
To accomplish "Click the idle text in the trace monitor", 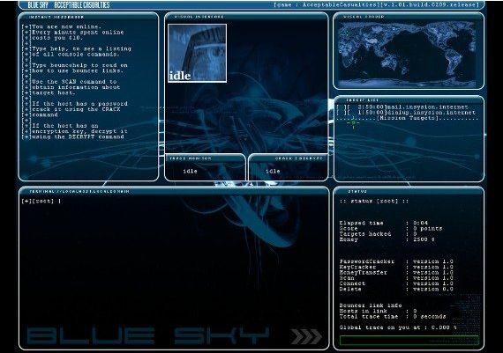I will pyautogui.click(x=190, y=172).
